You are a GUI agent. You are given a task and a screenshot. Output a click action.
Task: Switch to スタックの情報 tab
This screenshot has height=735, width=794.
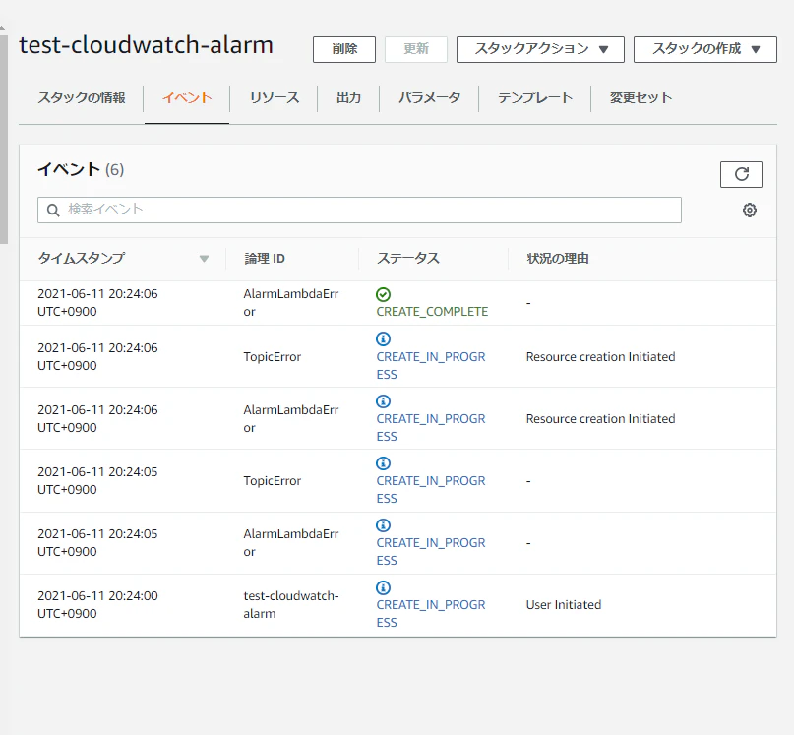pos(82,97)
